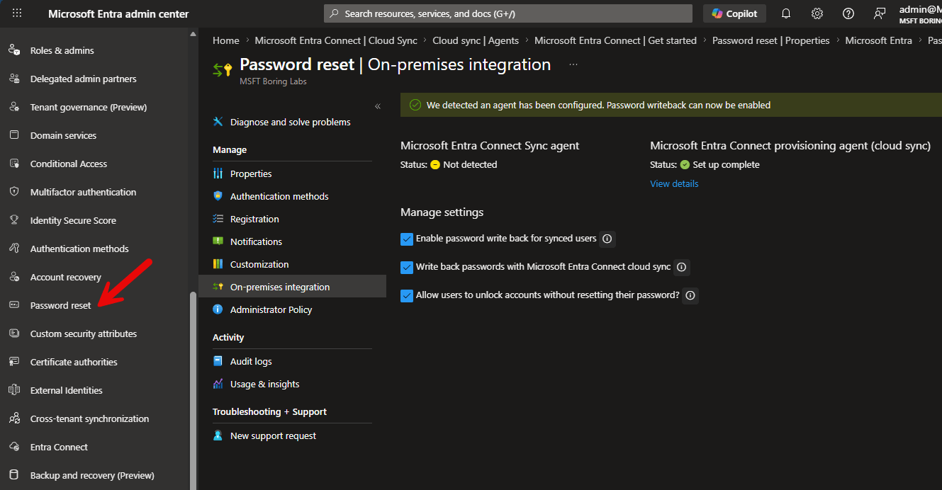942x490 pixels.
Task: Click the Microsoft Entra admin center title
Action: point(118,13)
